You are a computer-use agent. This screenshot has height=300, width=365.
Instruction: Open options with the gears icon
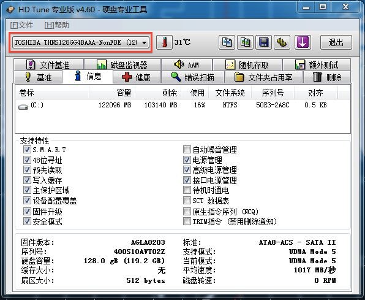coord(282,42)
